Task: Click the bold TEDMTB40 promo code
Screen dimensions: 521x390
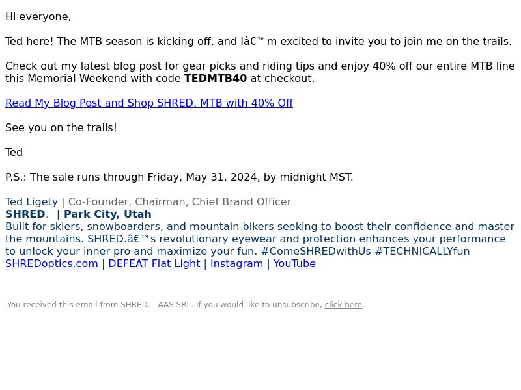Action: tap(216, 78)
